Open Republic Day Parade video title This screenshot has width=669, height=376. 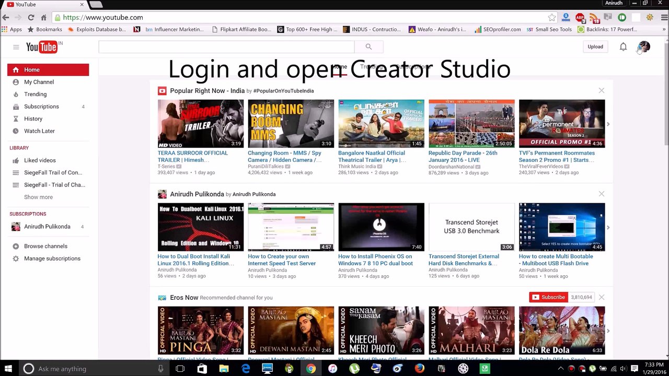[463, 156]
